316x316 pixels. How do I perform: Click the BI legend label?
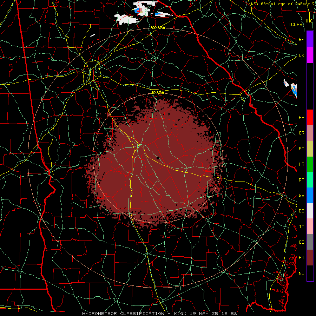tap(301, 258)
